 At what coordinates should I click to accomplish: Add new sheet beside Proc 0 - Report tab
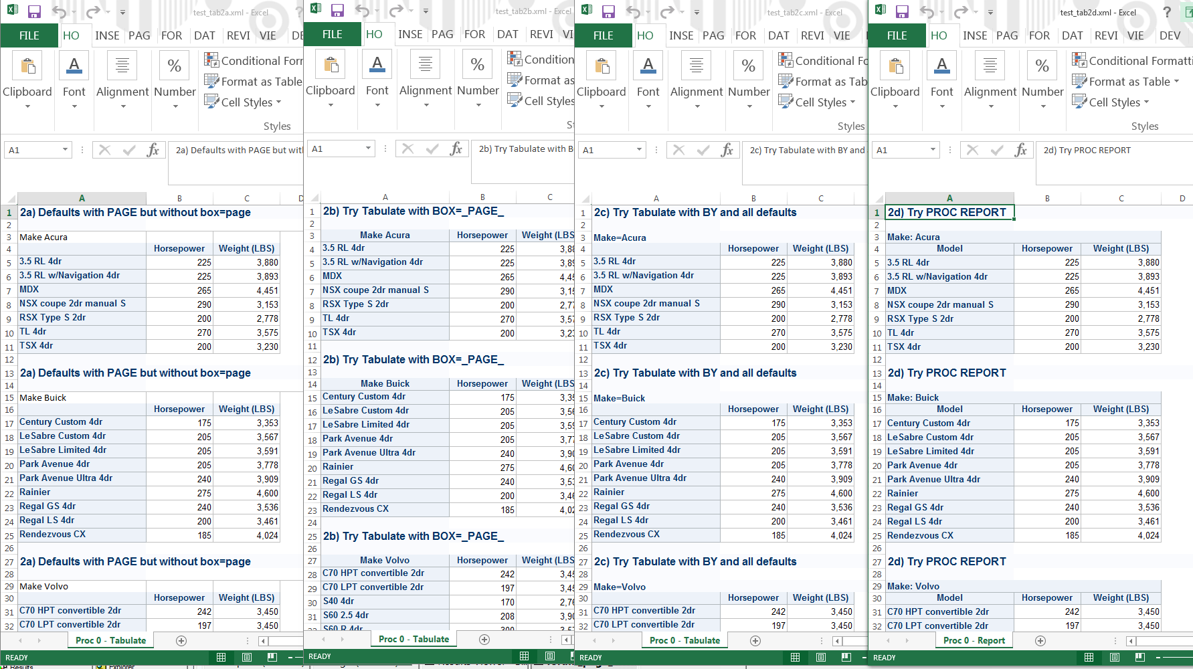(1040, 640)
